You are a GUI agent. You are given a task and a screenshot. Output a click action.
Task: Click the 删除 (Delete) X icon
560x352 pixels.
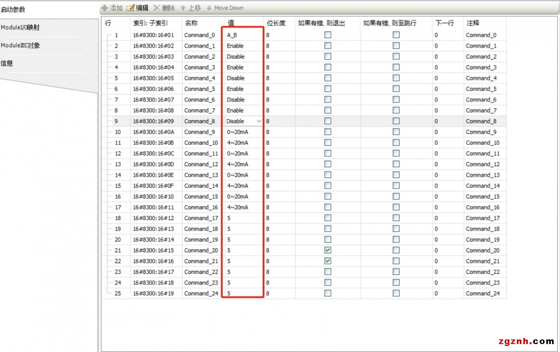click(x=157, y=8)
